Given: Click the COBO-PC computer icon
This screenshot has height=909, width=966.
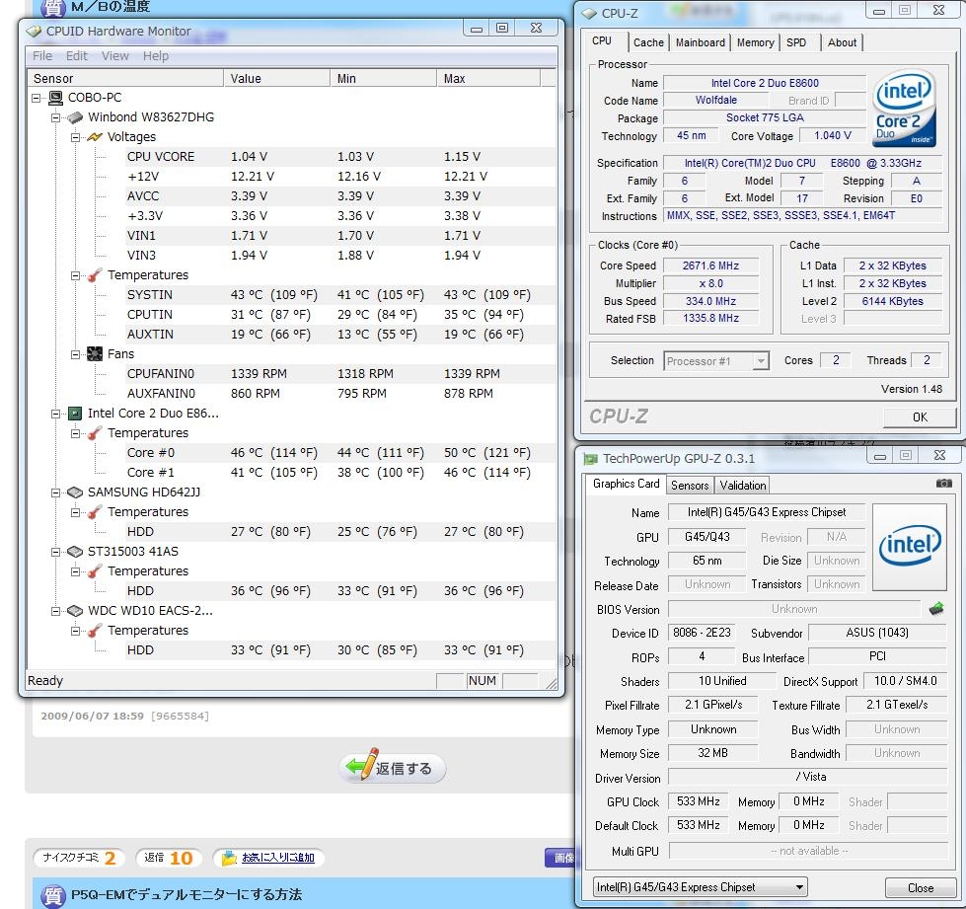Looking at the screenshot, I should tap(55, 98).
